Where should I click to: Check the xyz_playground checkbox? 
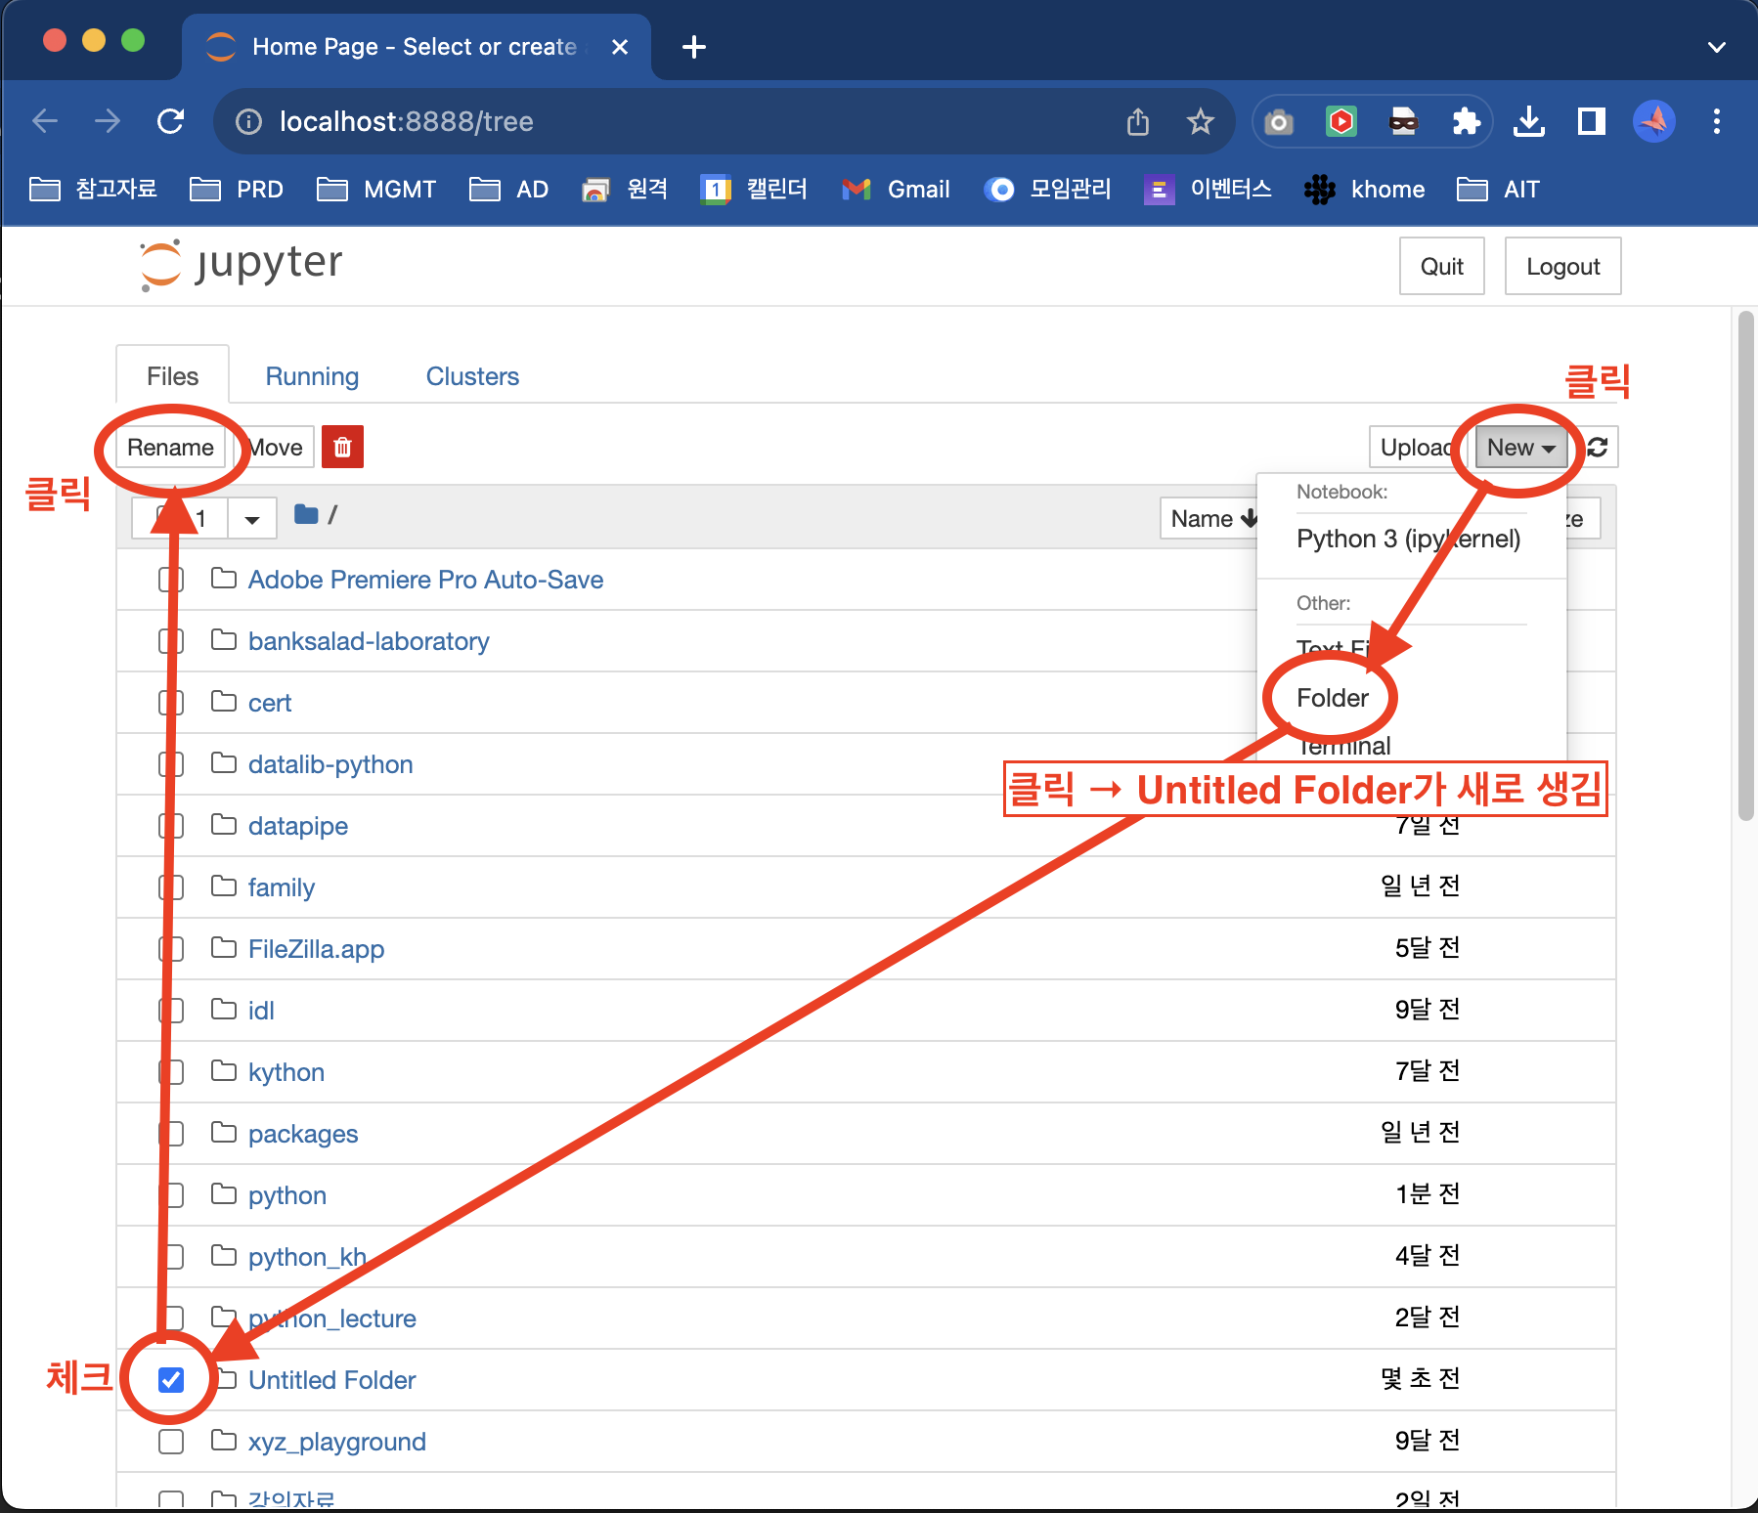pyautogui.click(x=171, y=1442)
